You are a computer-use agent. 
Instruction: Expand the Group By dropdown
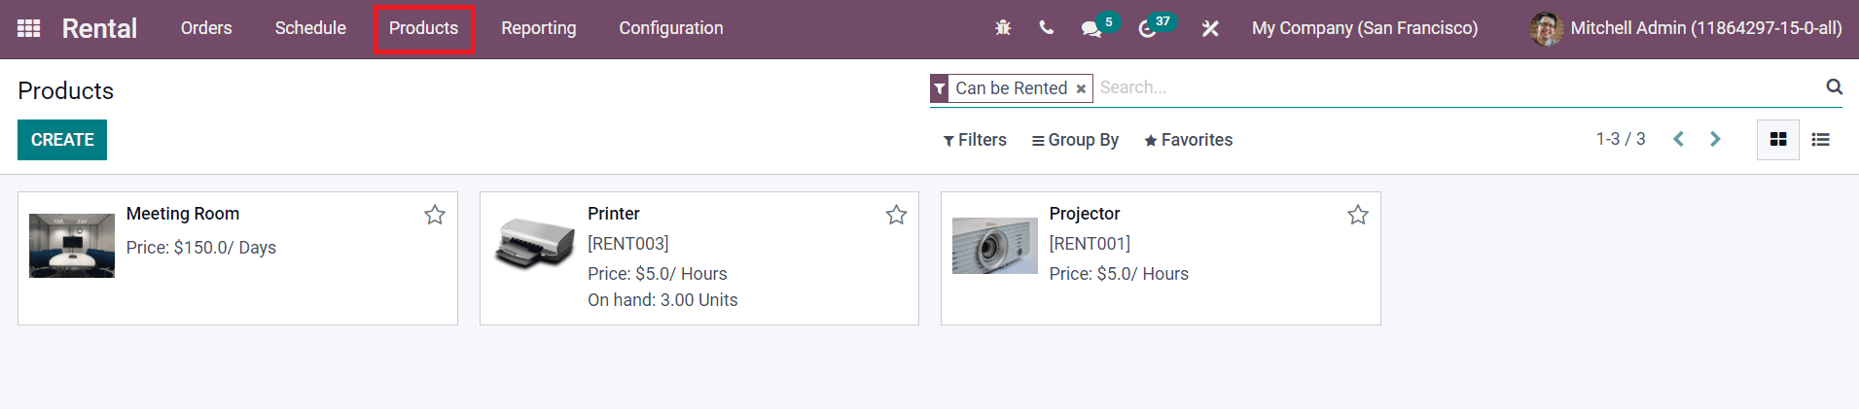(x=1075, y=140)
